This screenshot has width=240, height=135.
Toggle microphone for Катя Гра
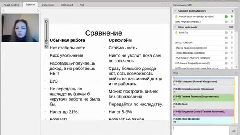tap(232, 33)
